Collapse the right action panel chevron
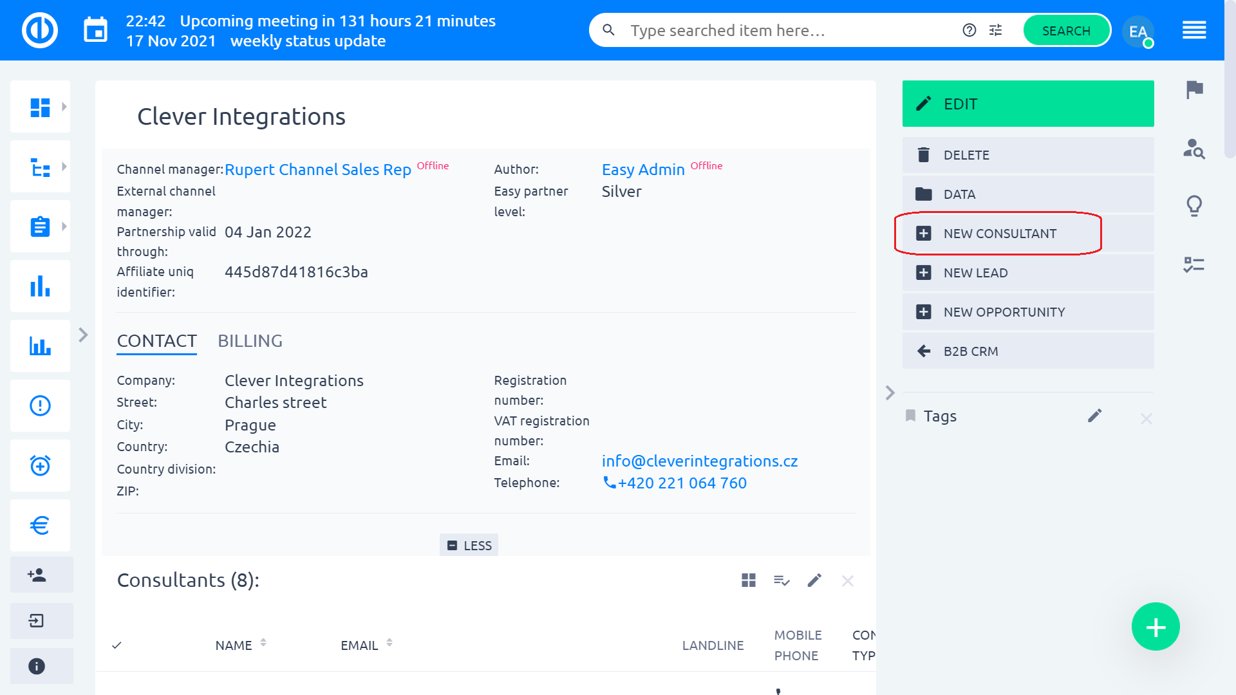 click(890, 393)
